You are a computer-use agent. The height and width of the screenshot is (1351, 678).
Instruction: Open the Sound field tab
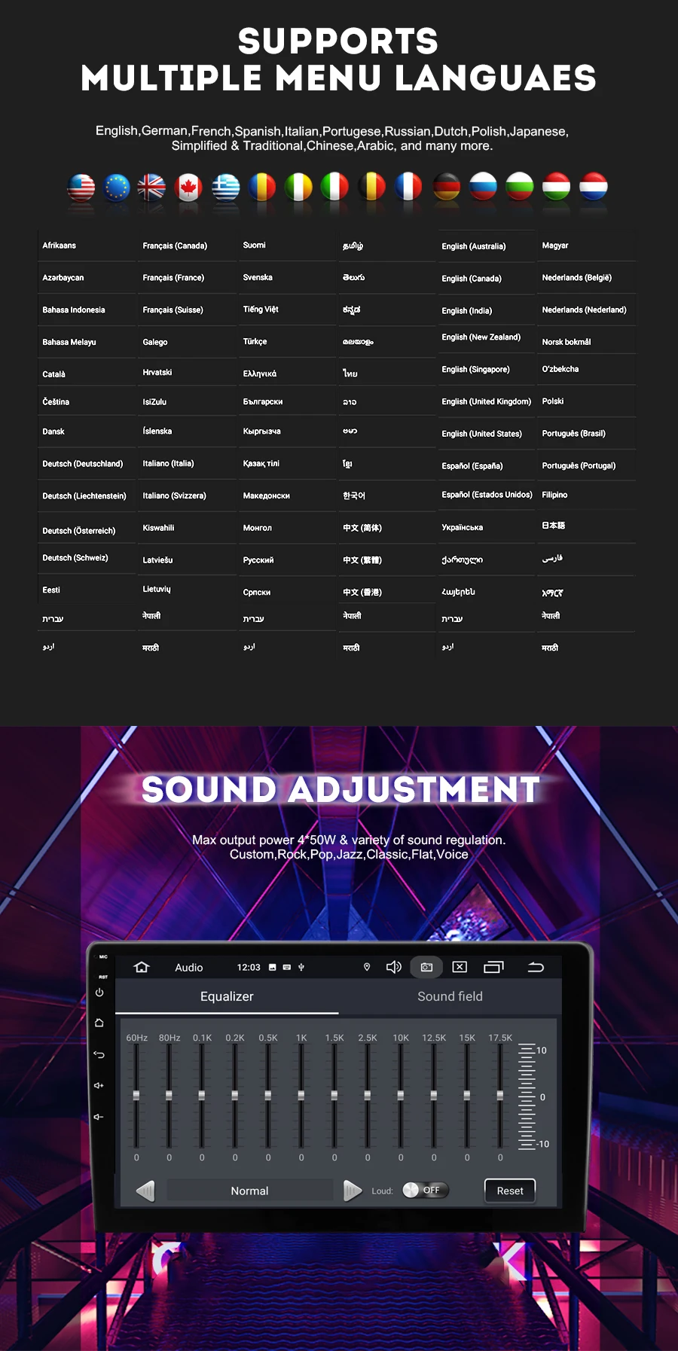tap(450, 996)
